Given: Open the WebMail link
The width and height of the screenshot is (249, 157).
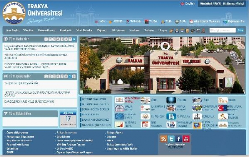Looking at the screenshot, I should coord(207,4).
